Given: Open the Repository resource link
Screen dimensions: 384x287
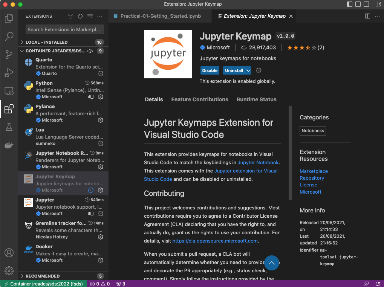Looking at the screenshot, I should tap(312, 178).
